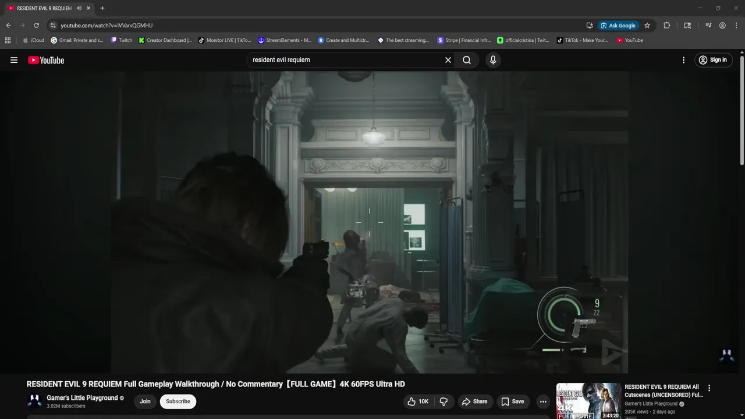Open Creator Dashboard bookmark
Screen dimensions: 745x419
(165, 40)
